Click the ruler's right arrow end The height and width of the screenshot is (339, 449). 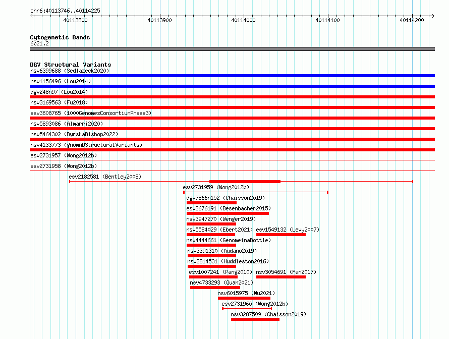coord(433,16)
